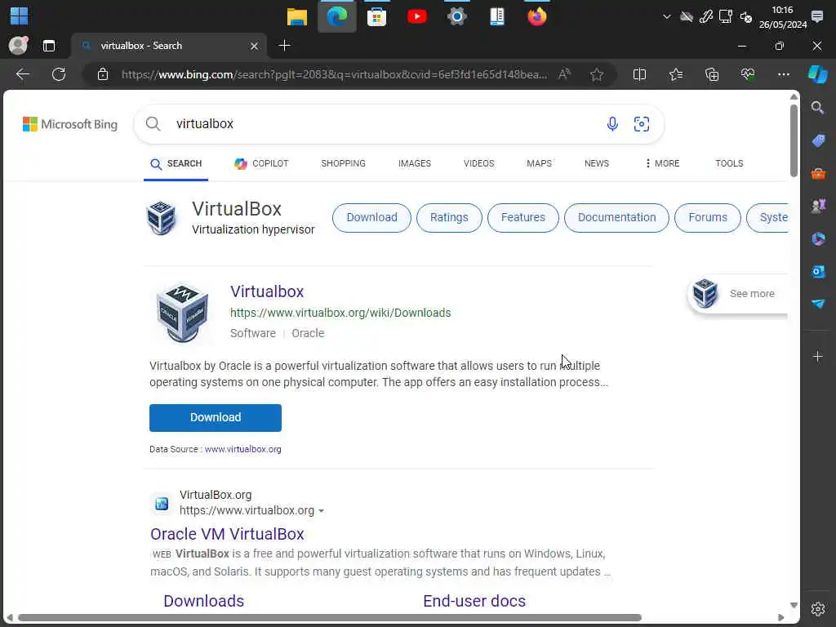Screen dimensions: 836x627
Task: Open the notification center icon
Action: (x=816, y=16)
